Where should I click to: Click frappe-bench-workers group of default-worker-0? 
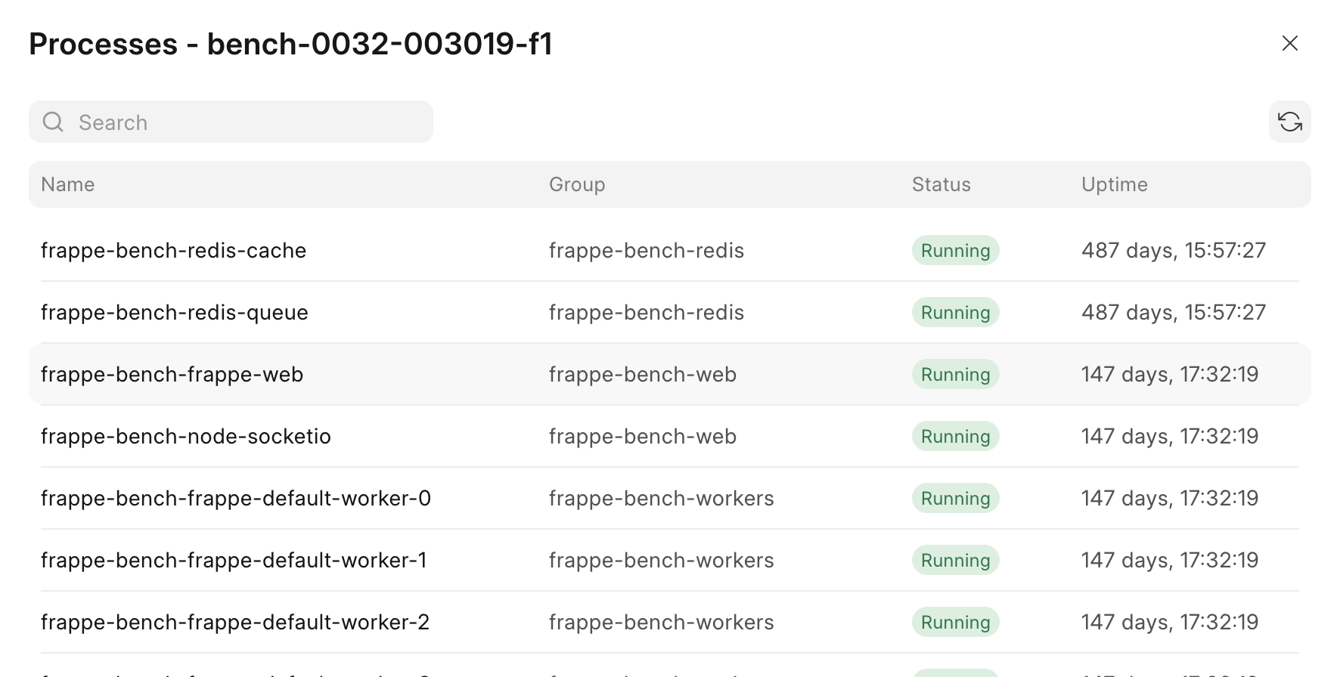(x=661, y=498)
